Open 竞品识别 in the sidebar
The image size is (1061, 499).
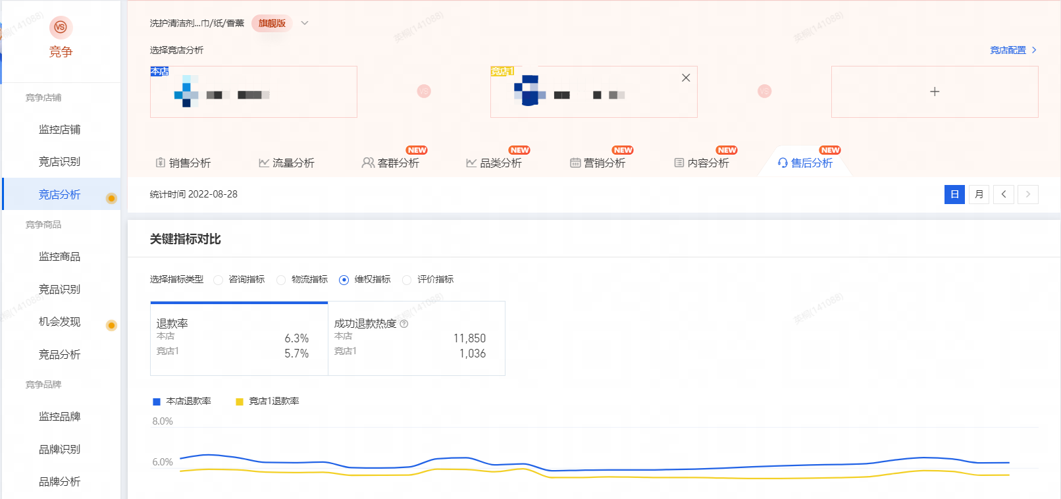point(60,289)
